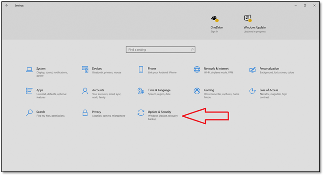Click 'Your accounts, email, sync' description
This screenshot has height=176, width=324.
[107, 96]
